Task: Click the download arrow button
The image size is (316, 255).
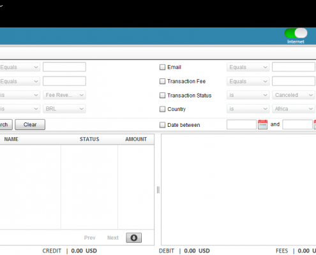Action: coord(134,238)
